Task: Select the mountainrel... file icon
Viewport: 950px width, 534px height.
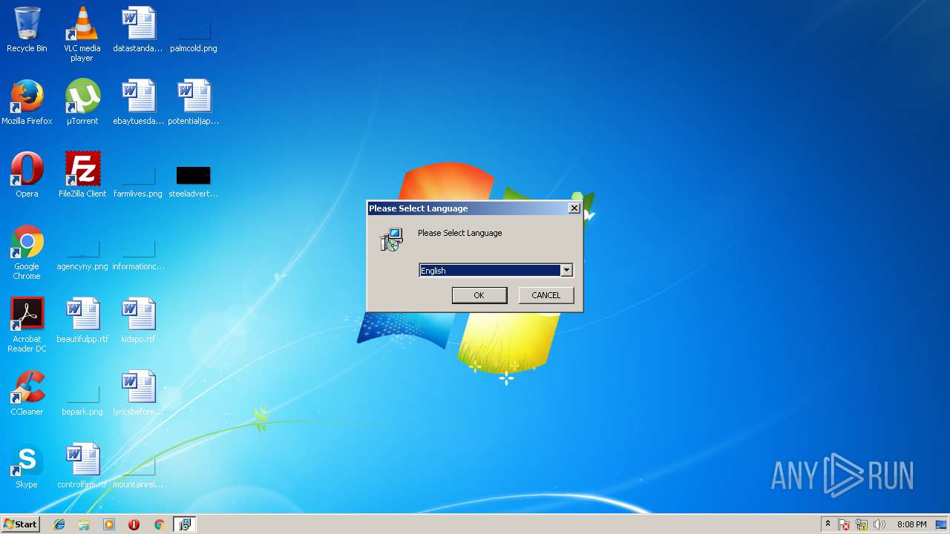Action: (x=138, y=472)
